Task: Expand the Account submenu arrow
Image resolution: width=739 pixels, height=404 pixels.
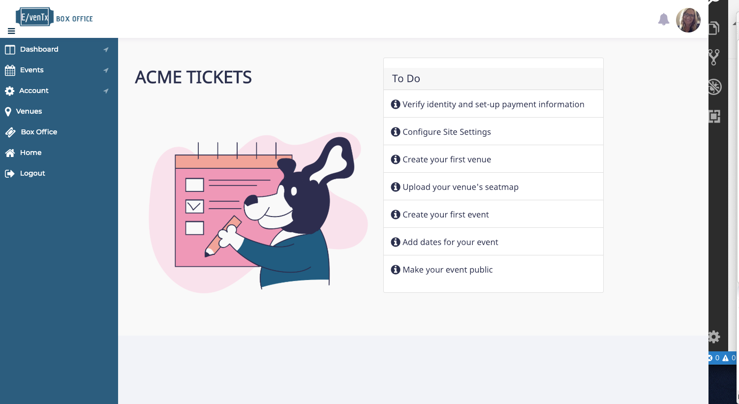Action: (106, 91)
